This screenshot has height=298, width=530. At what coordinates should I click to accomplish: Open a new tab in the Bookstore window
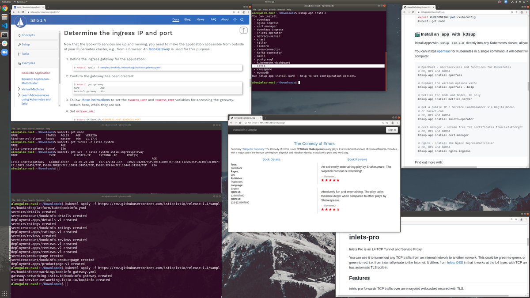click(x=265, y=118)
